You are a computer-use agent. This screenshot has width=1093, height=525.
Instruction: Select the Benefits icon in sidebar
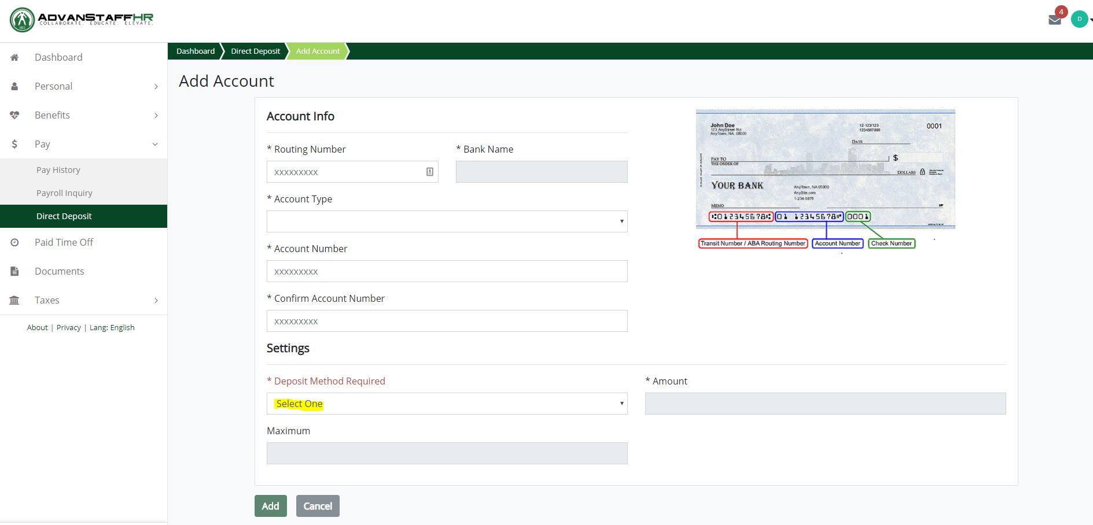coord(14,115)
